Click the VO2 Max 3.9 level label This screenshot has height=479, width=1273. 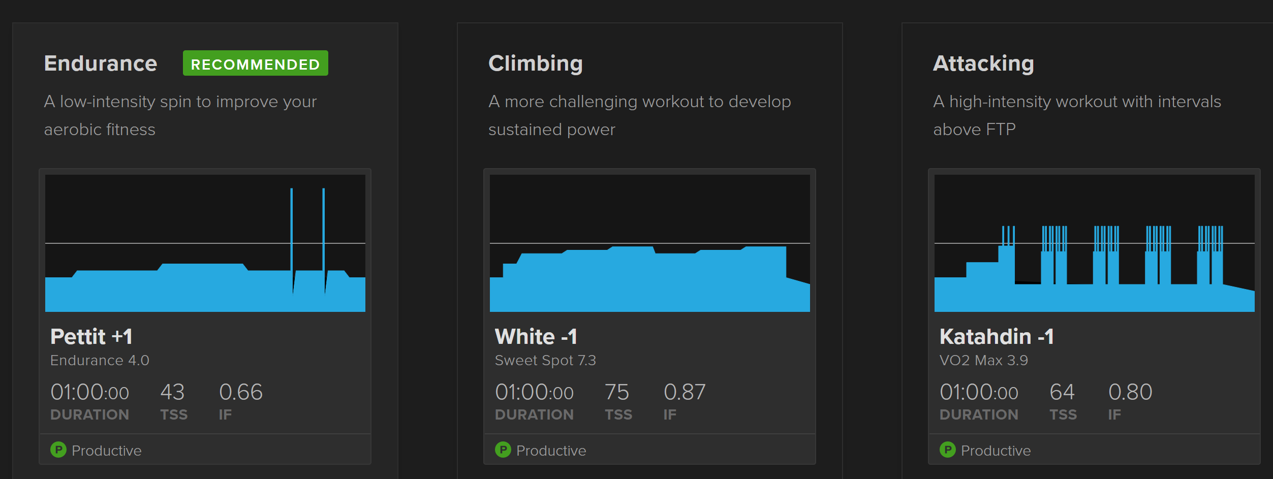[x=984, y=360]
